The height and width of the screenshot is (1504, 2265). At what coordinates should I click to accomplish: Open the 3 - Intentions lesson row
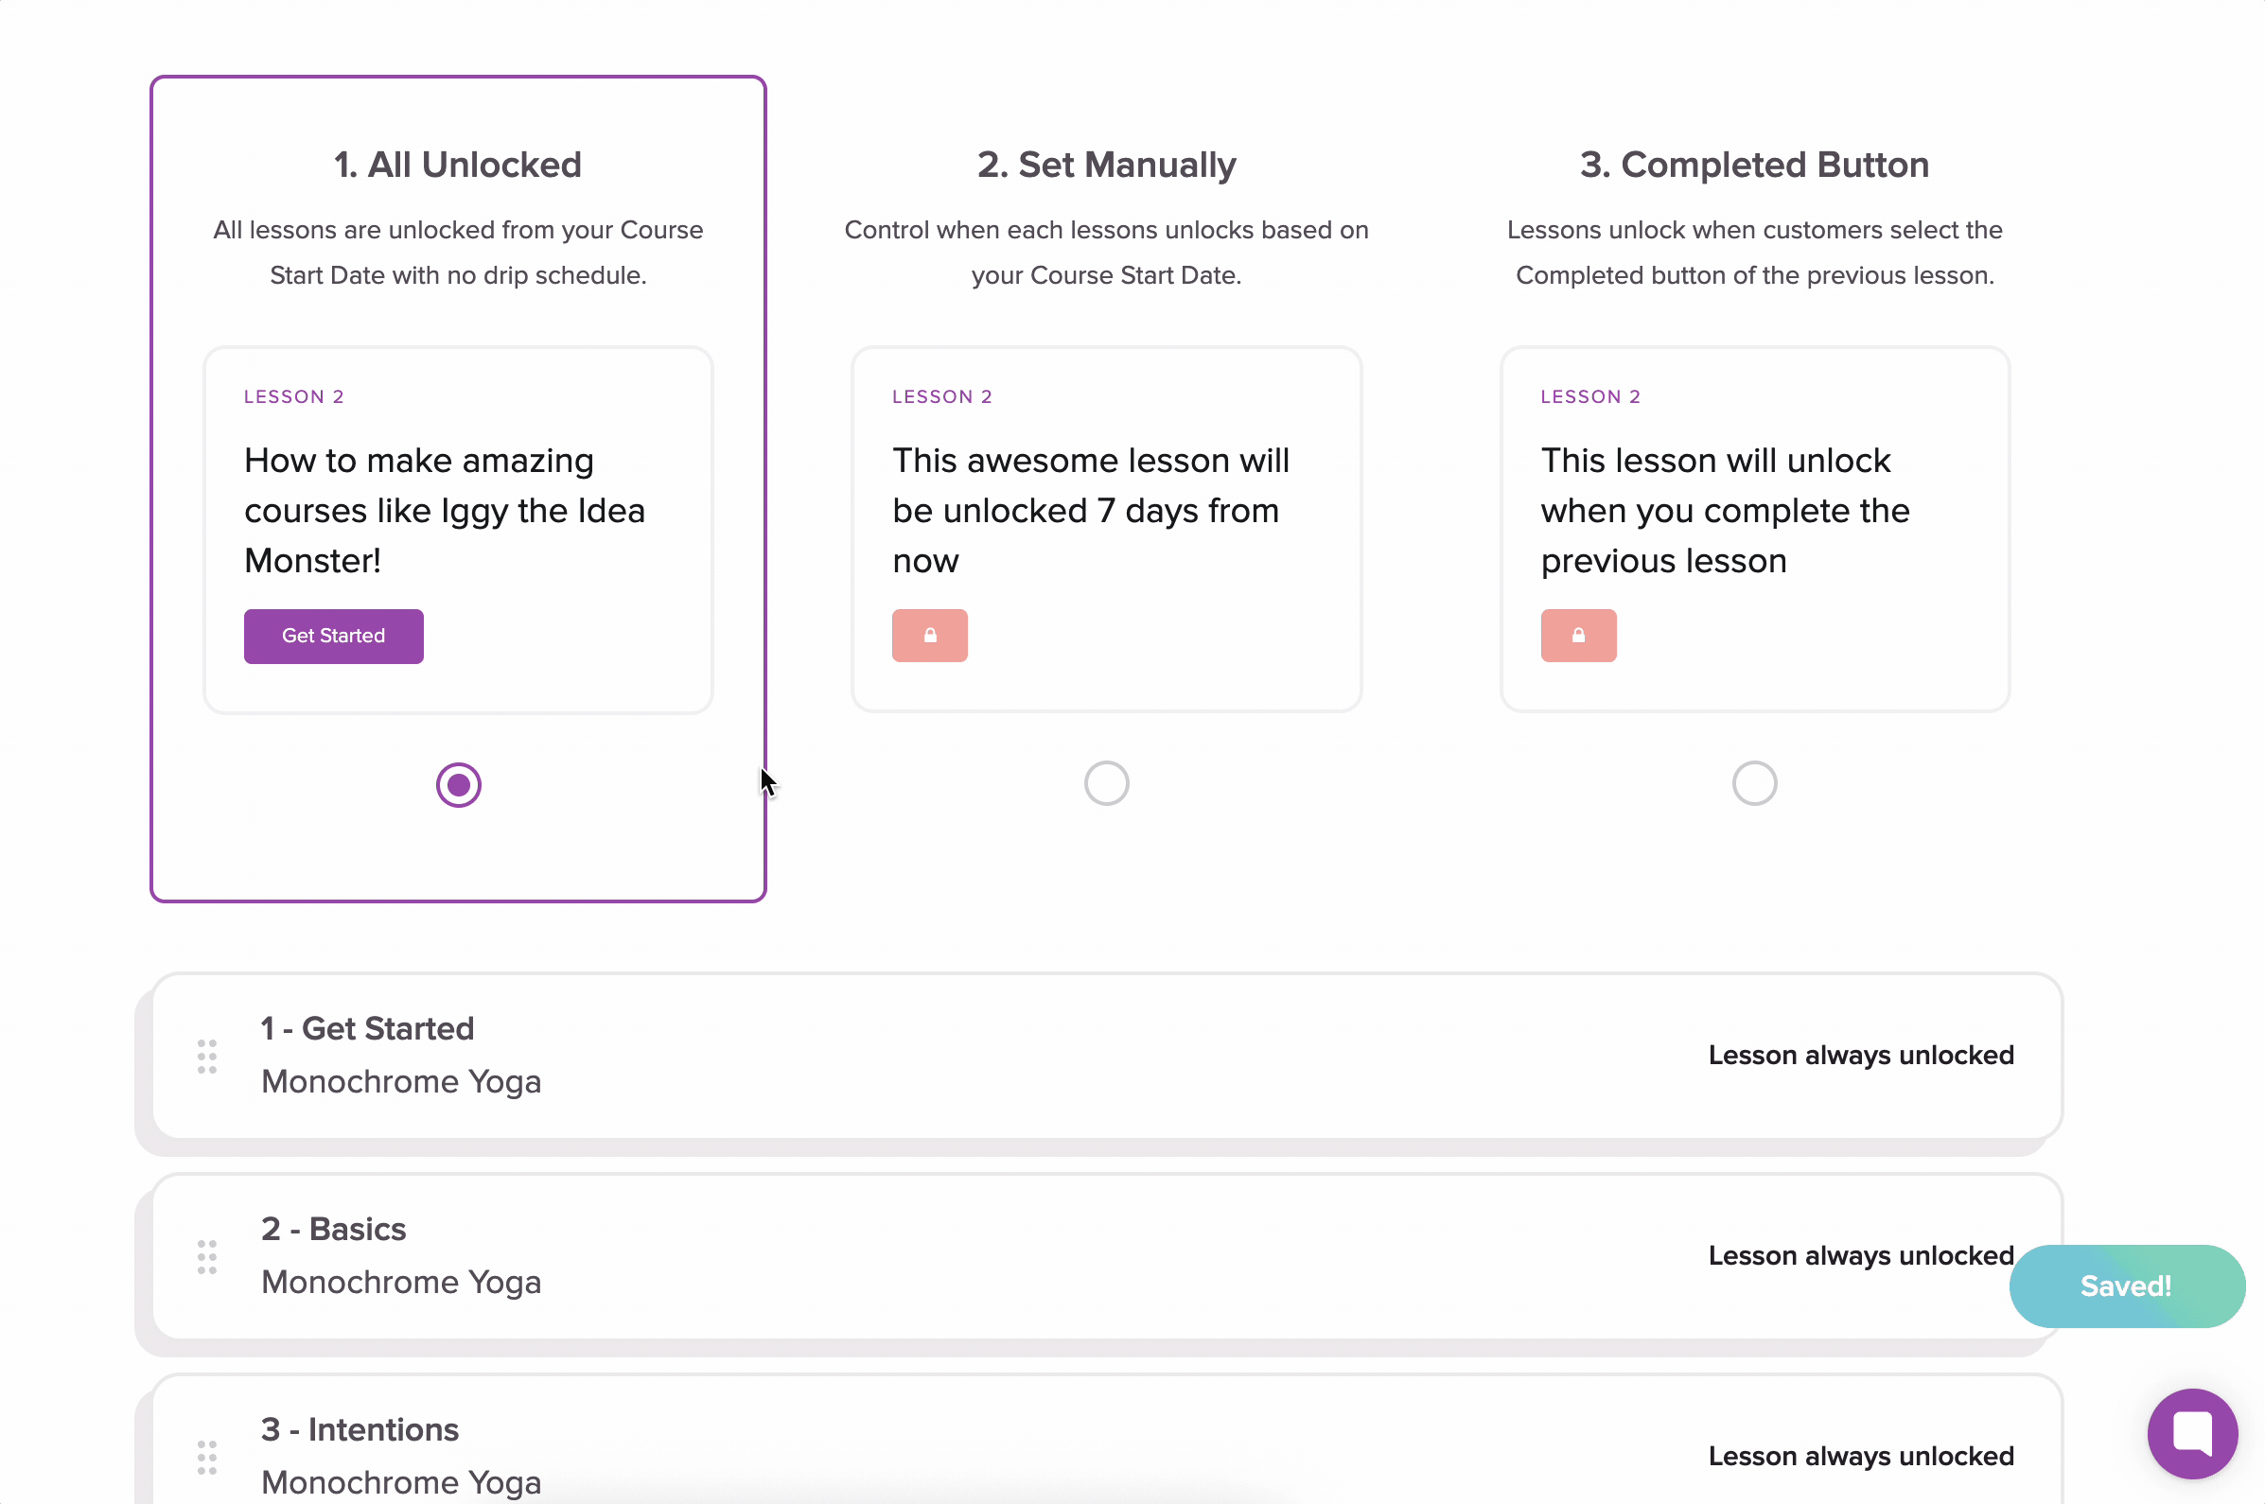click(360, 1429)
